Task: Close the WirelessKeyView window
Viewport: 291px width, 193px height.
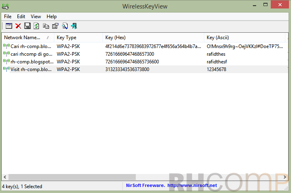Action: [x=280, y=4]
